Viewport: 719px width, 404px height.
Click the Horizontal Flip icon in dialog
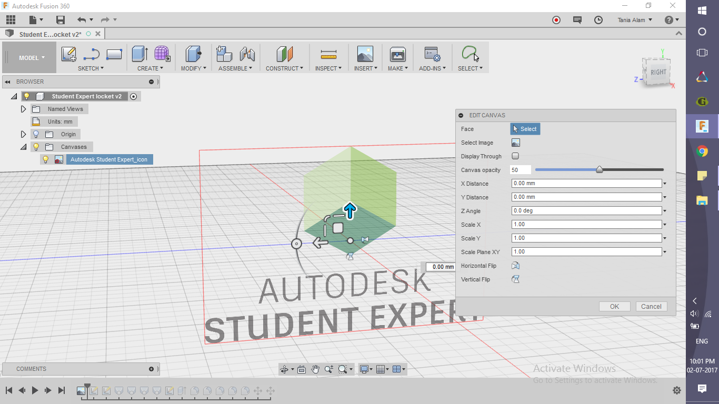tap(516, 266)
